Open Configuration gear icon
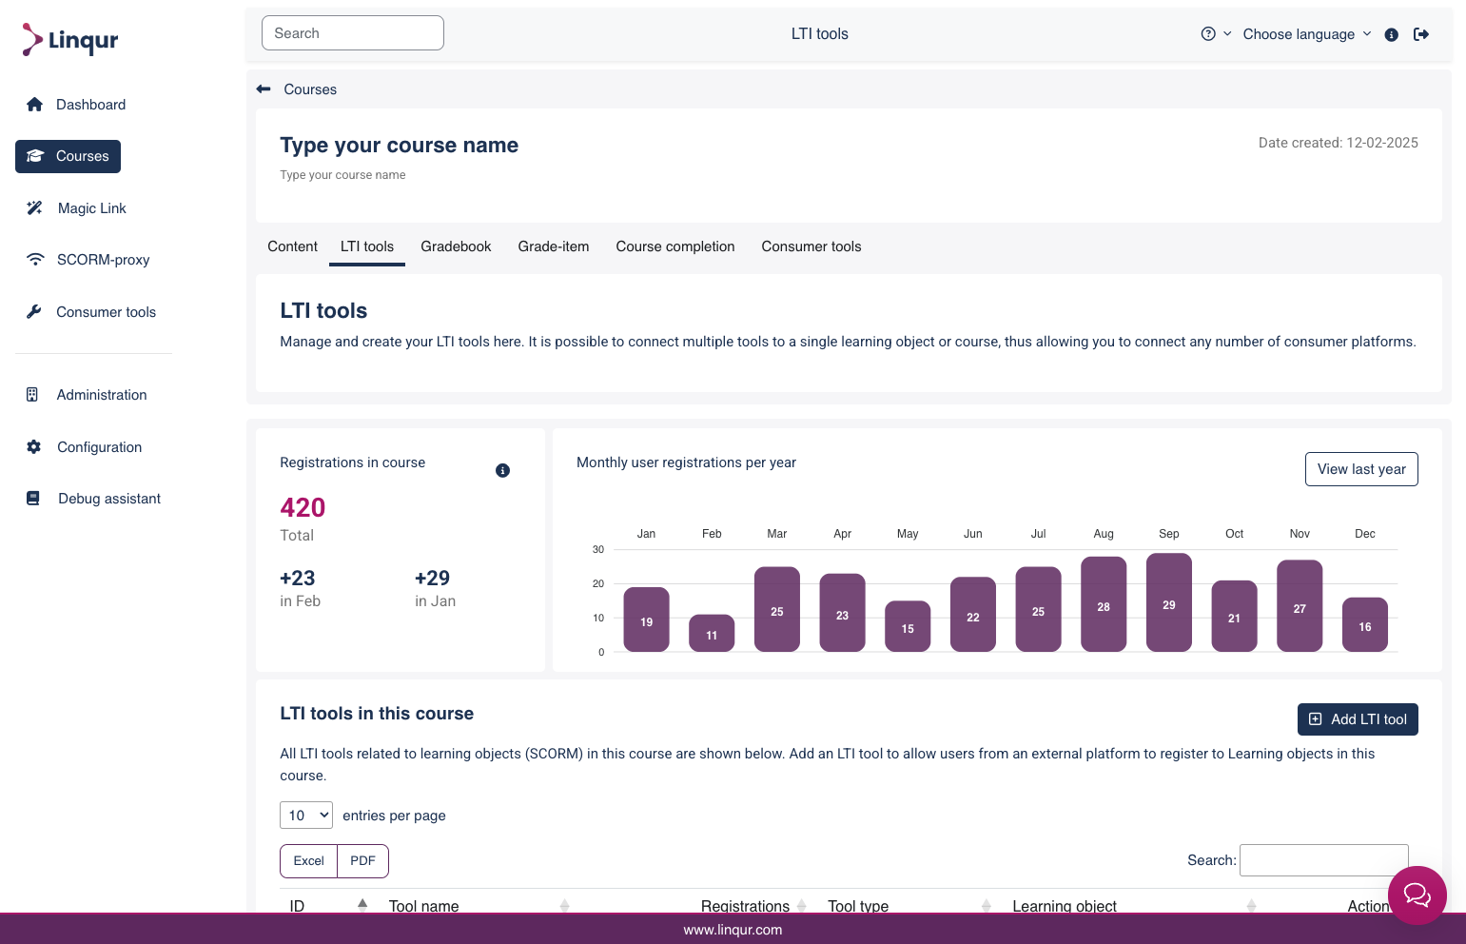1466x944 pixels. [x=34, y=447]
